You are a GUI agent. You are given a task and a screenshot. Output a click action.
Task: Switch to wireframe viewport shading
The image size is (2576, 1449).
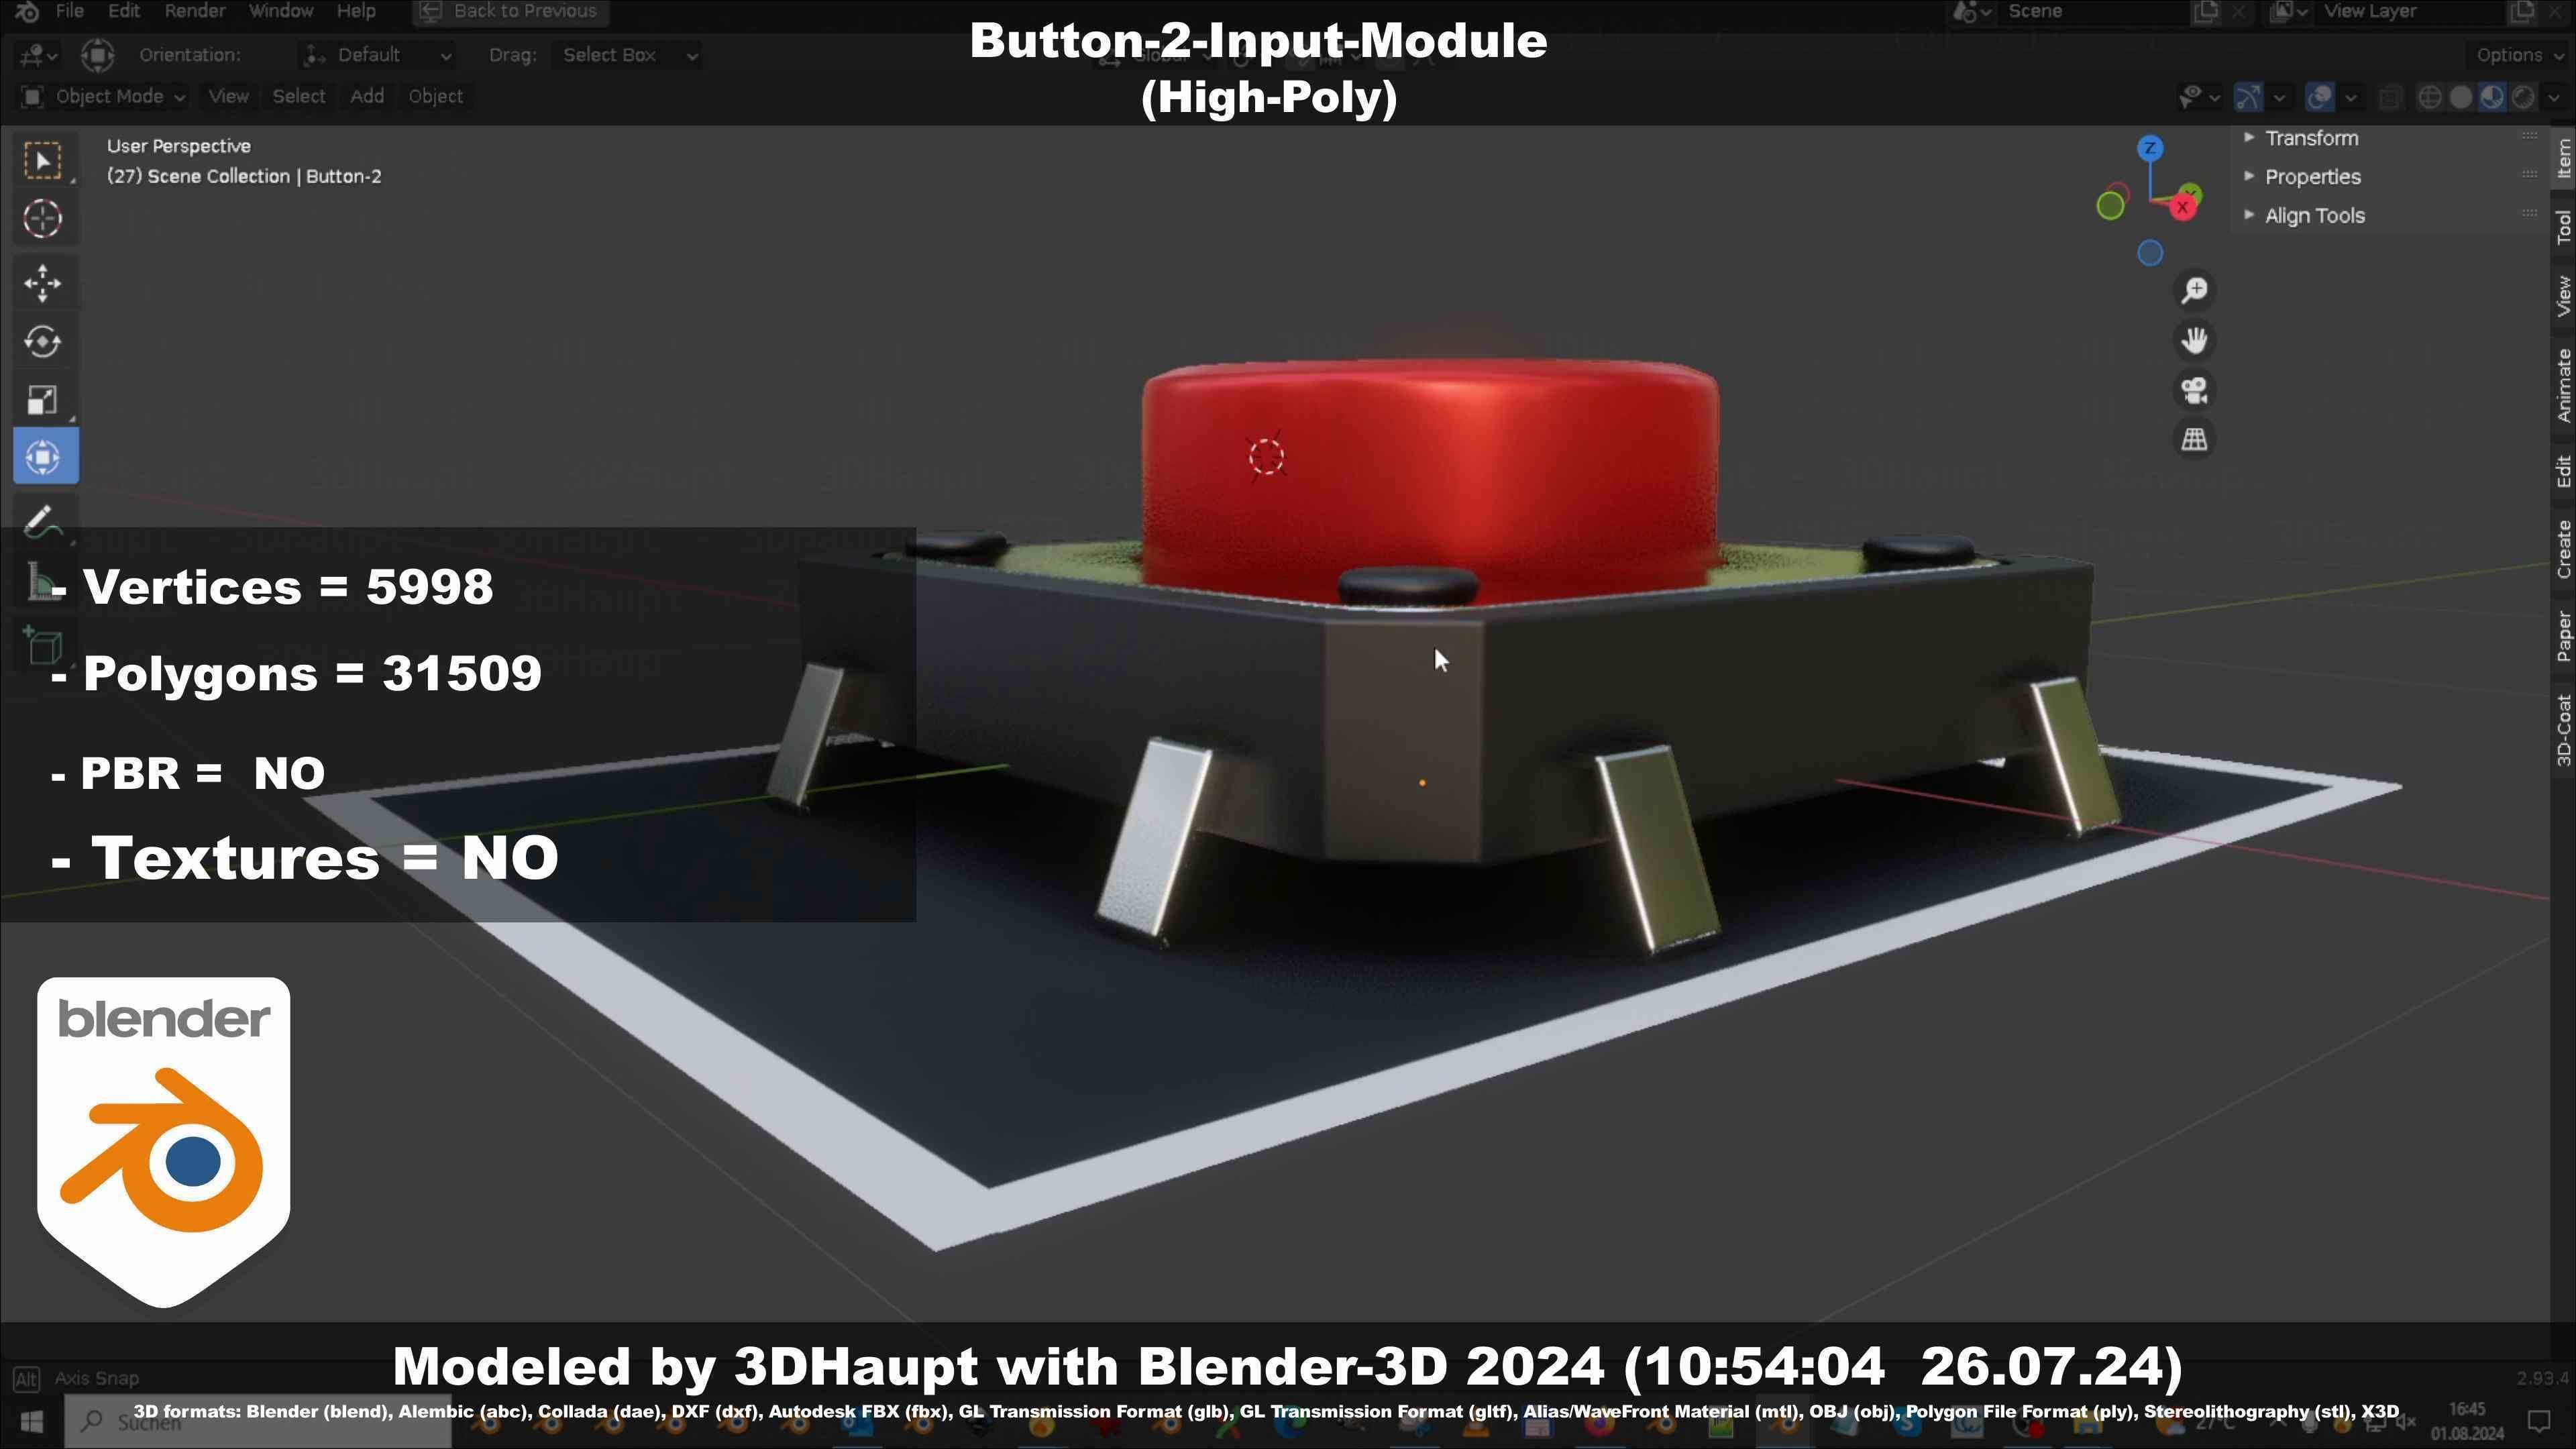tap(2429, 97)
